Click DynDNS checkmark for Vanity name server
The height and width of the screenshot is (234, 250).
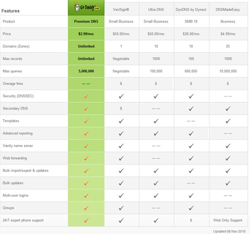click(x=191, y=146)
